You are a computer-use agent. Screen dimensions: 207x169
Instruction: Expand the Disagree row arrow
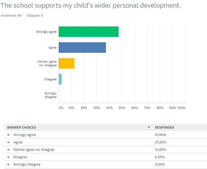coord(8,157)
